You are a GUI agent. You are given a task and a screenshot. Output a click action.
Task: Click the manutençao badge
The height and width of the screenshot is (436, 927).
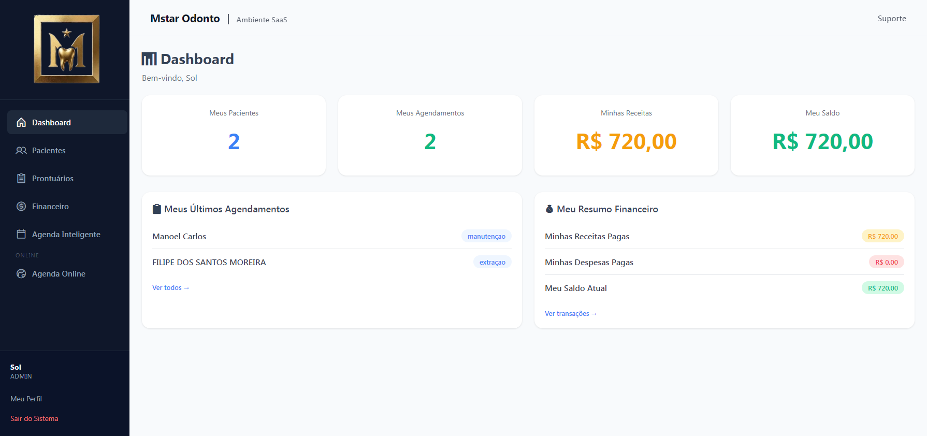point(486,236)
